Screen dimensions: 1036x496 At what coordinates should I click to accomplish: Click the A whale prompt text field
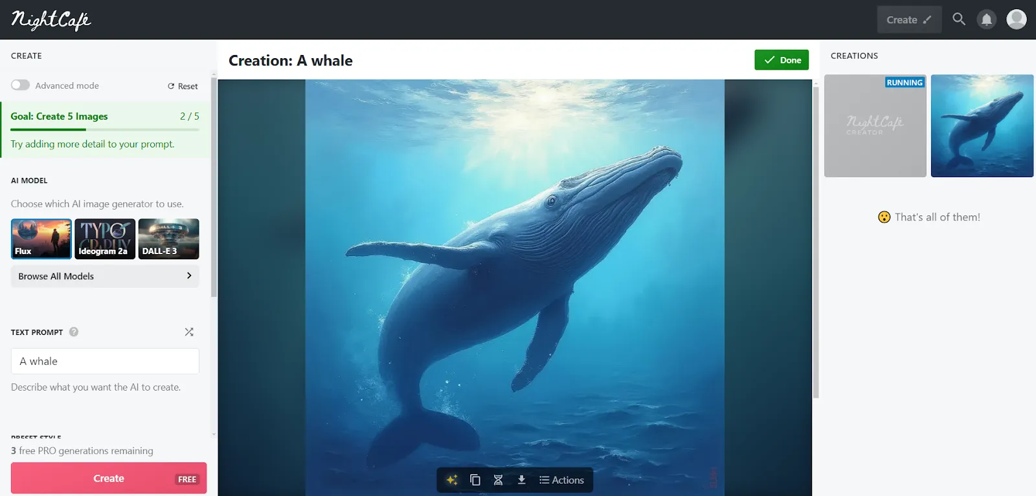[105, 361]
